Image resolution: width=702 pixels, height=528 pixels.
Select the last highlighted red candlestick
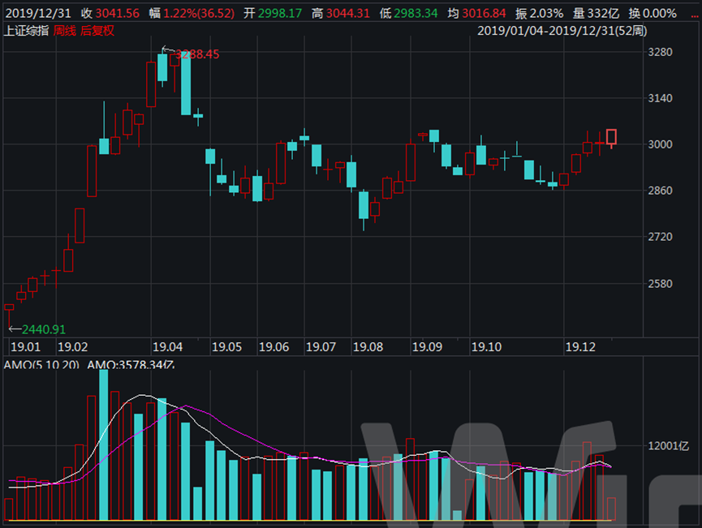(x=612, y=137)
